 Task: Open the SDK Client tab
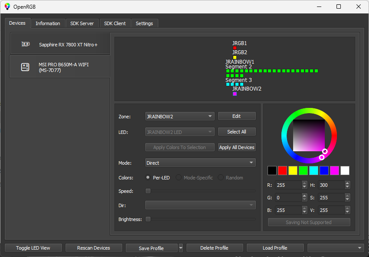coord(115,23)
